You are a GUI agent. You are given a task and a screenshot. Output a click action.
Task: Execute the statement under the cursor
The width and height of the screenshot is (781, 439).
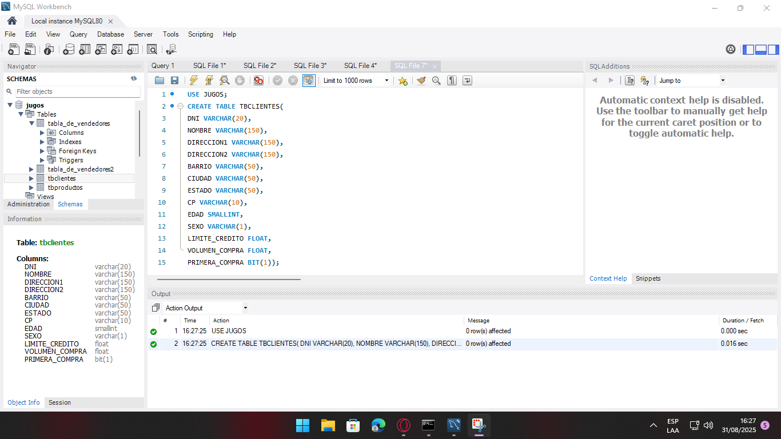pos(209,81)
